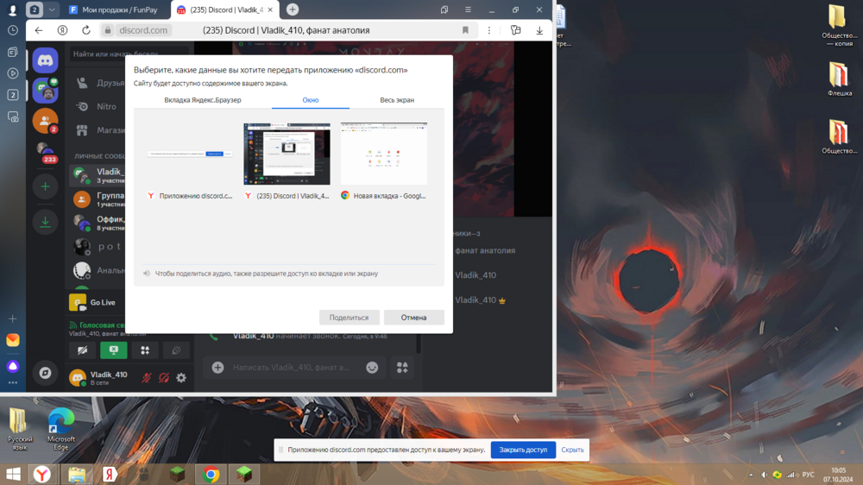863x485 pixels.
Task: Open emoji picker in message box
Action: [x=372, y=367]
